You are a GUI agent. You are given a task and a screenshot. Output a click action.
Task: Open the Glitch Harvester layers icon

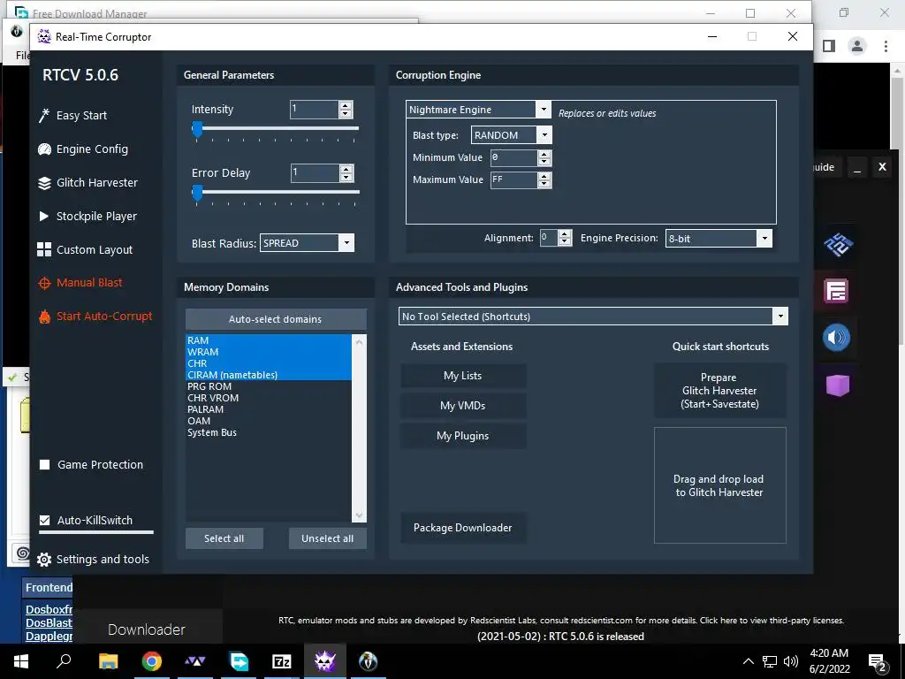44,183
